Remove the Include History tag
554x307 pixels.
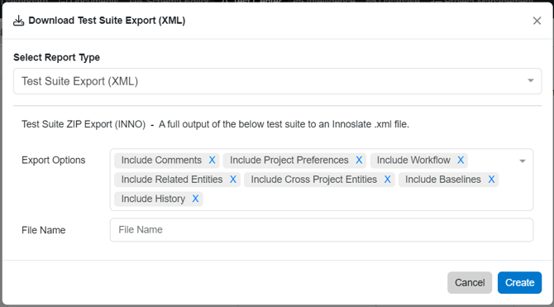(195, 199)
